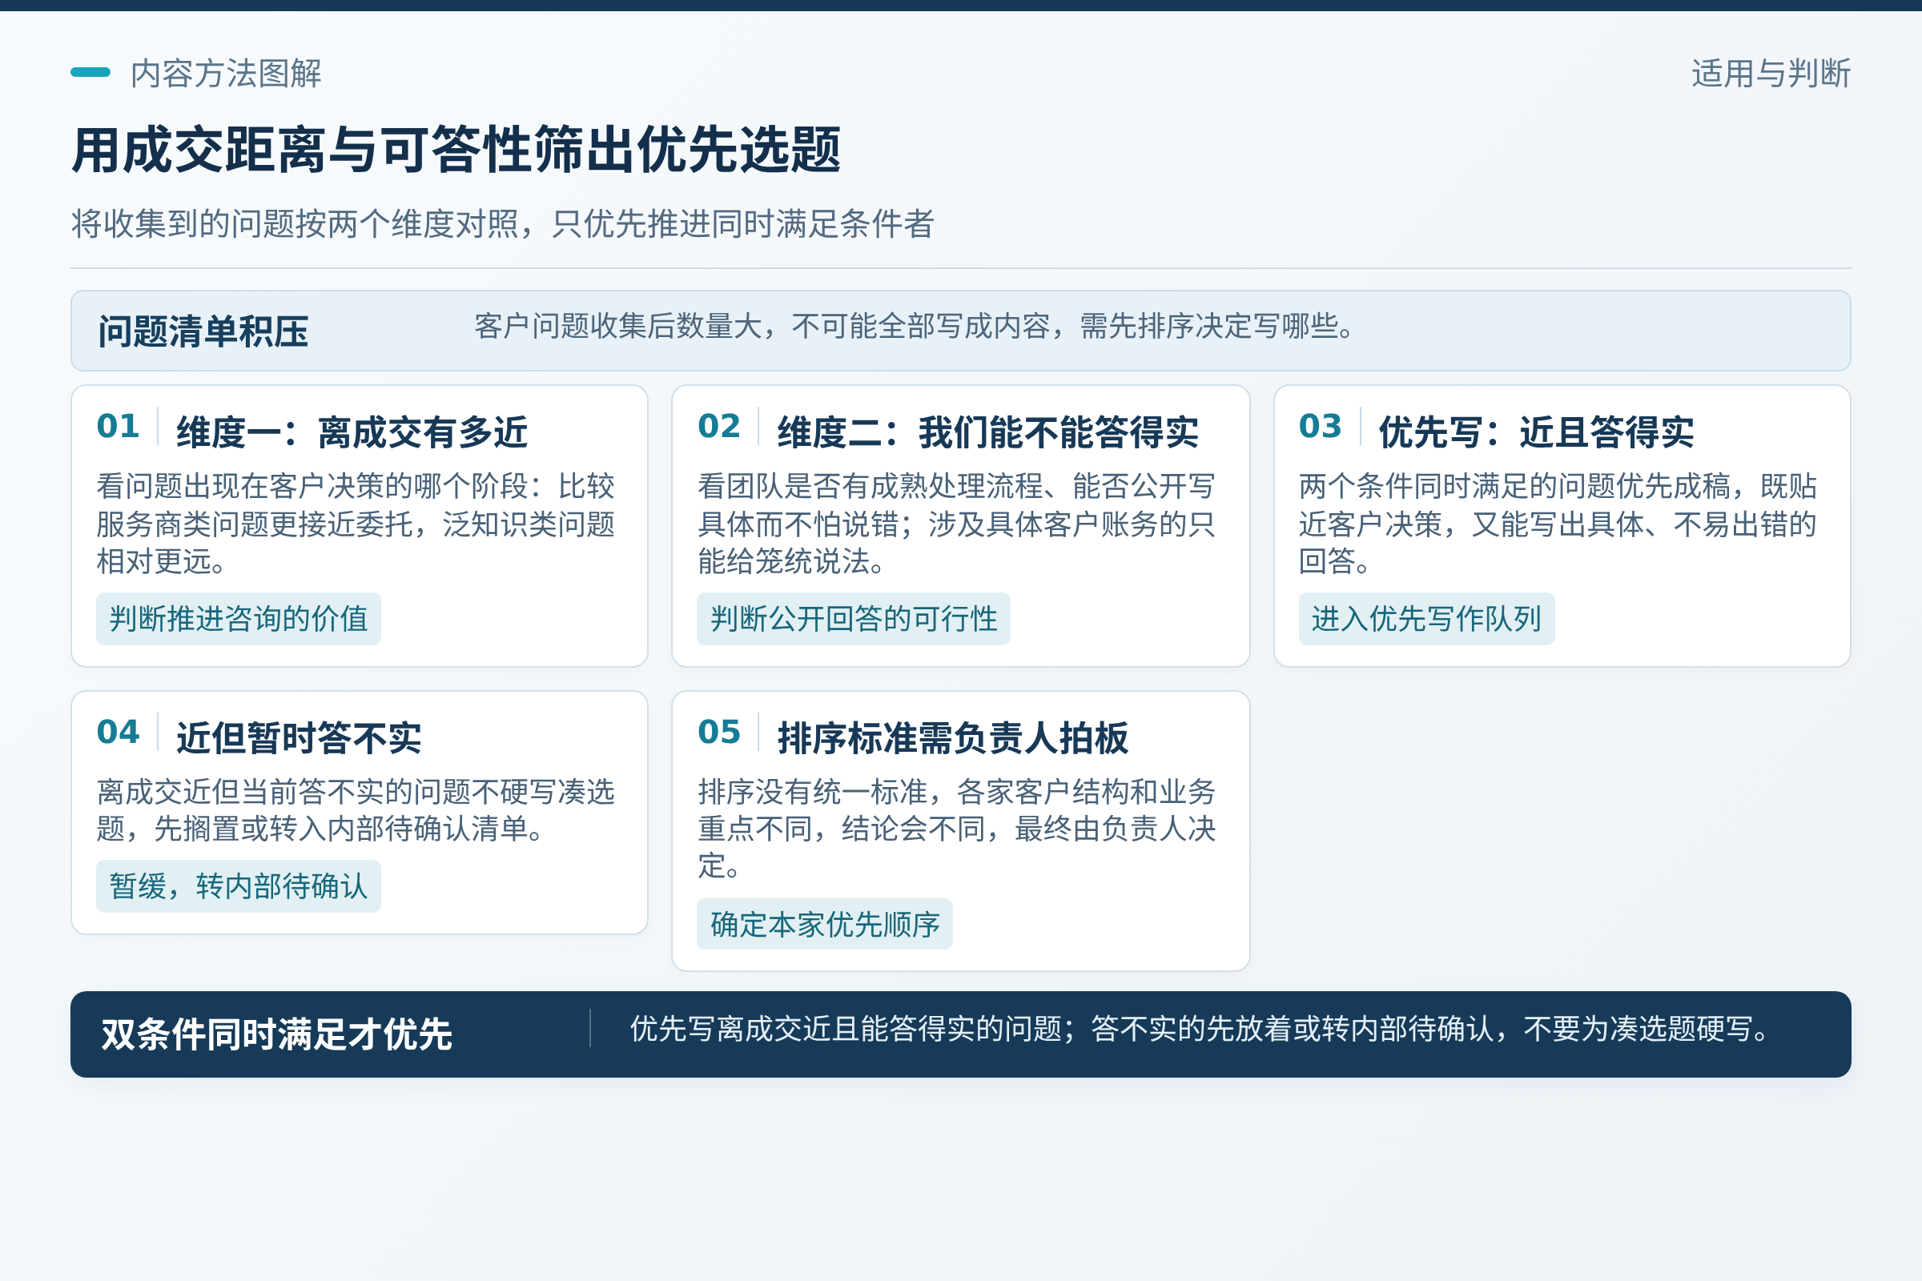Click the sentence beginning 客户问题收集后数量大
The image size is (1922, 1281).
click(x=915, y=326)
